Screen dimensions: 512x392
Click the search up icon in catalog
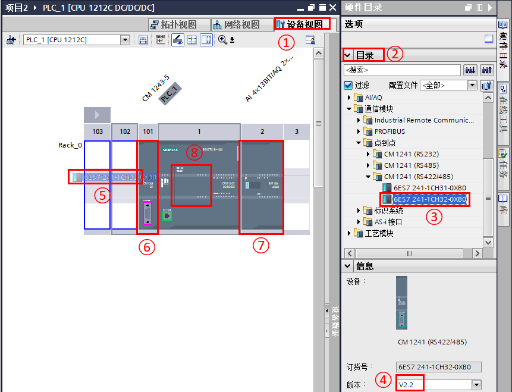[x=486, y=70]
